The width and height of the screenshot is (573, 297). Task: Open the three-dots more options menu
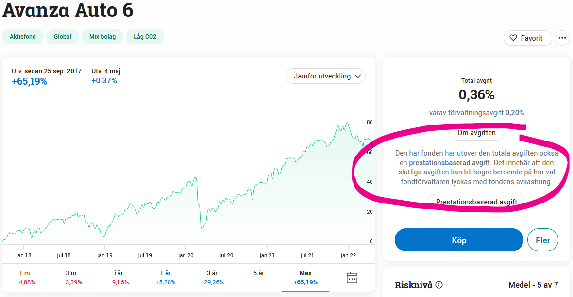562,38
